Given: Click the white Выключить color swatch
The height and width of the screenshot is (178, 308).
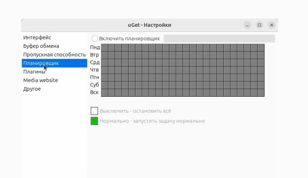Looking at the screenshot, I should click(x=94, y=111).
